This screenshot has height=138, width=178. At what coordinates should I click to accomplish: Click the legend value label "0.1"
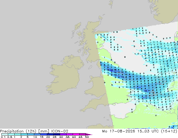3,137
